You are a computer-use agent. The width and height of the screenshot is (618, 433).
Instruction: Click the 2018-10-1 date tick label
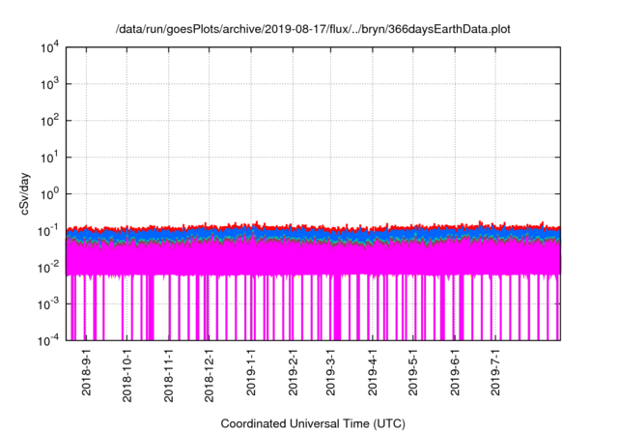point(126,375)
